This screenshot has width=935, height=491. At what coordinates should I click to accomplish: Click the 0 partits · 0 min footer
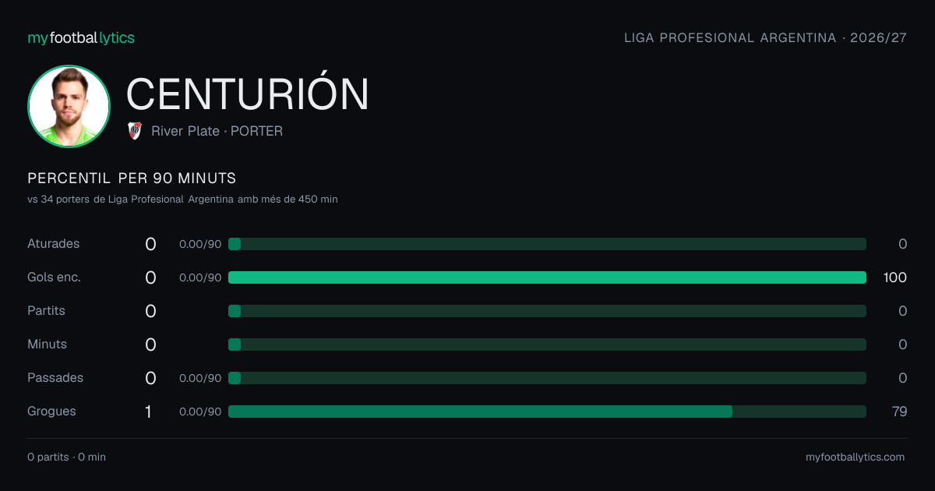(x=66, y=457)
